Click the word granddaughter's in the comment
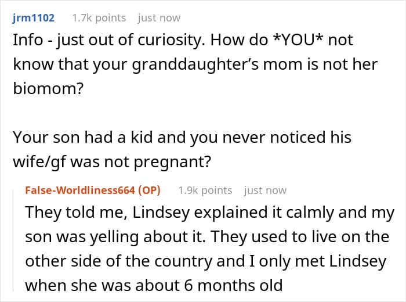This screenshot has height=302, width=406. coord(195,64)
